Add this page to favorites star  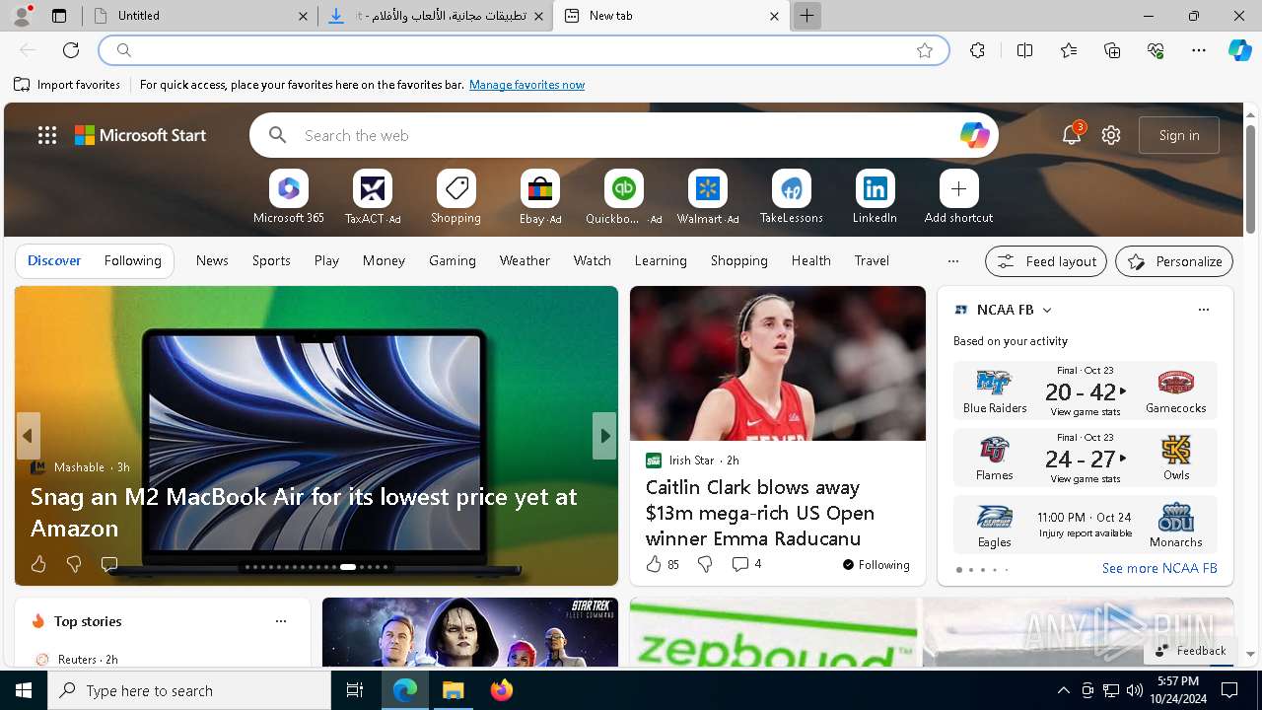point(925,50)
